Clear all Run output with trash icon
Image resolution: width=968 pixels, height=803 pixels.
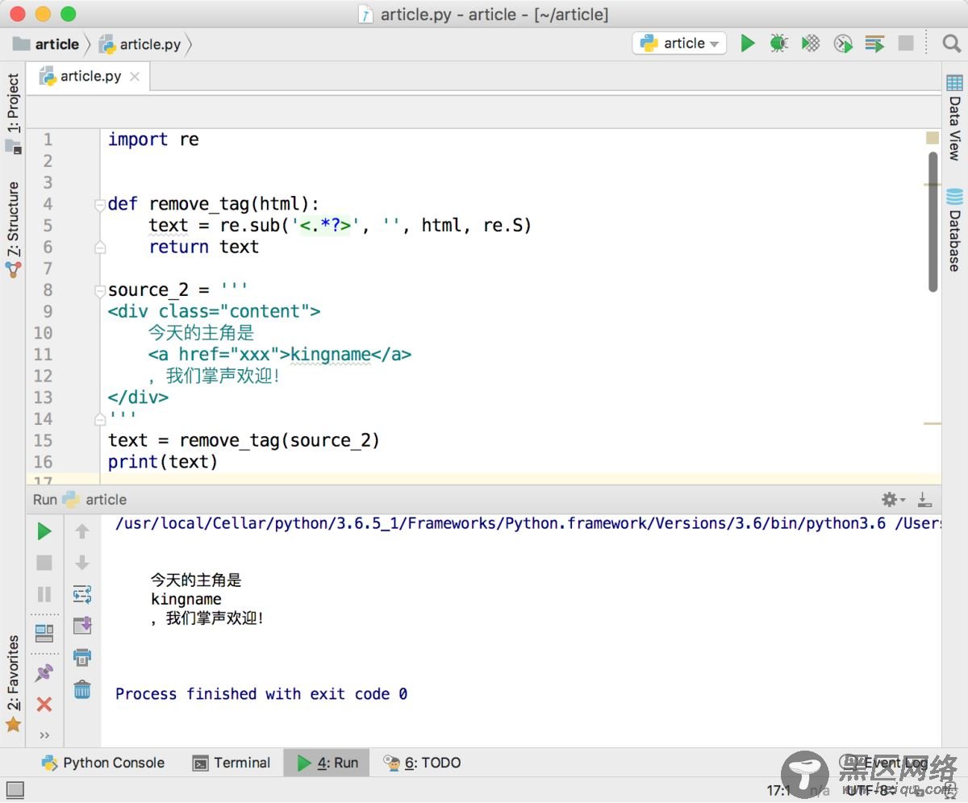coord(82,689)
